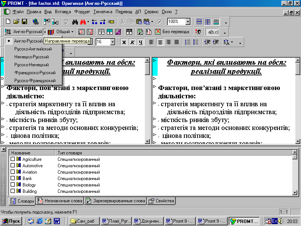Click the Сам_раб taskbar folder button

84,221
